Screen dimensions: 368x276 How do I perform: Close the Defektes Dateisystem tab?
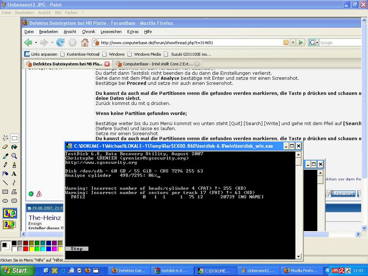coord(107,64)
